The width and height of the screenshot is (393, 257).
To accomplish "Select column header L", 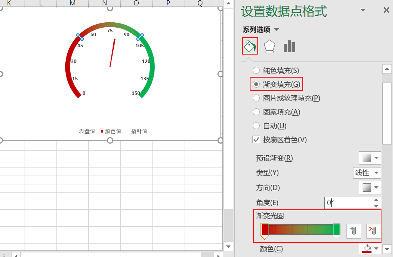I will click(41, 3).
